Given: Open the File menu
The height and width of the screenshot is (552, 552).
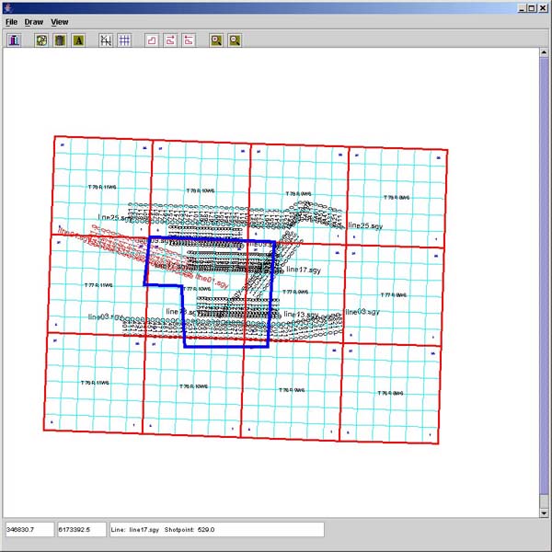Looking at the screenshot, I should click(x=11, y=21).
